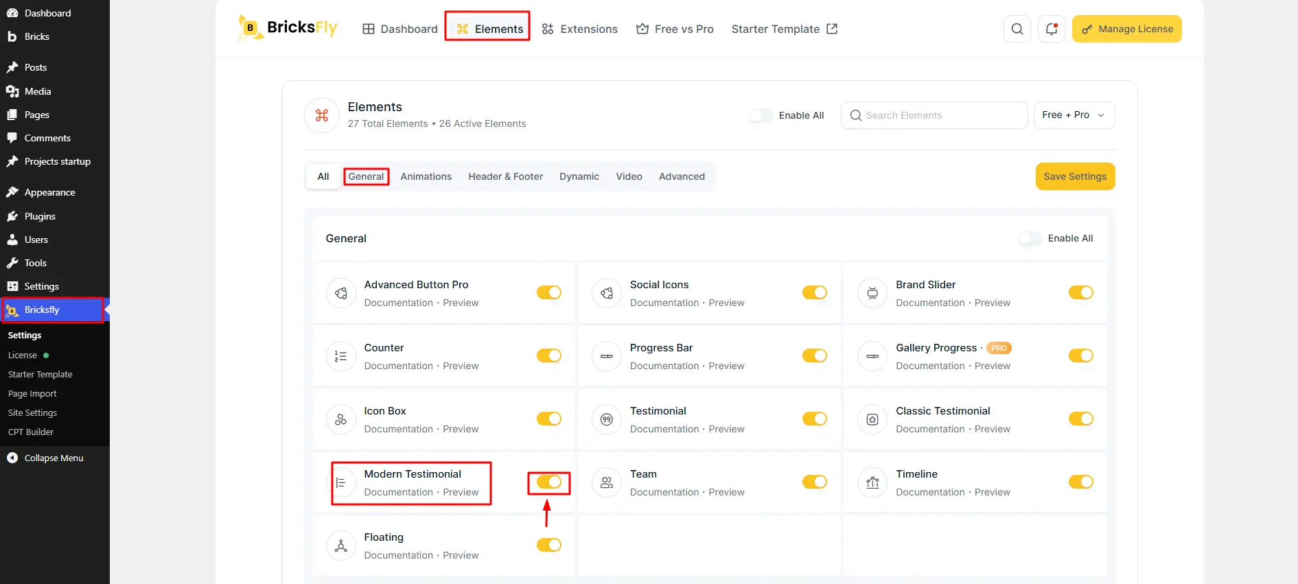Open Free vs Pro in top navigation
This screenshot has height=584, width=1298.
tap(675, 29)
